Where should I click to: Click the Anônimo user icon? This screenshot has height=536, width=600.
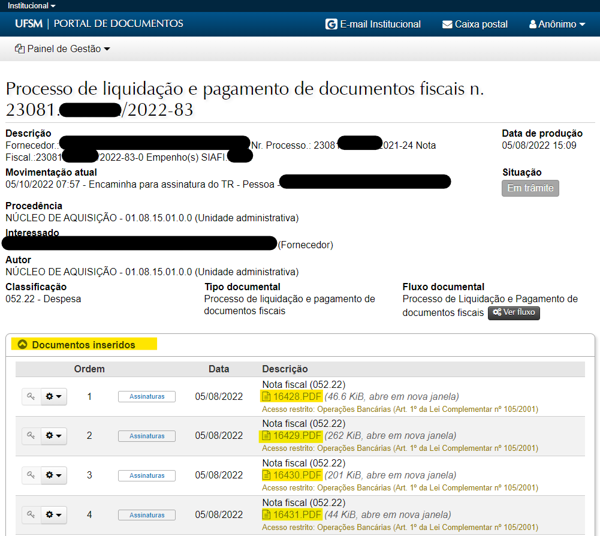click(532, 25)
